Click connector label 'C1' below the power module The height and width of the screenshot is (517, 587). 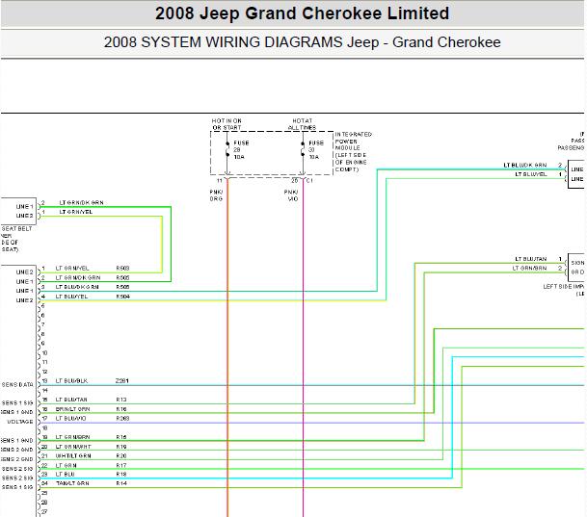pos(309,181)
